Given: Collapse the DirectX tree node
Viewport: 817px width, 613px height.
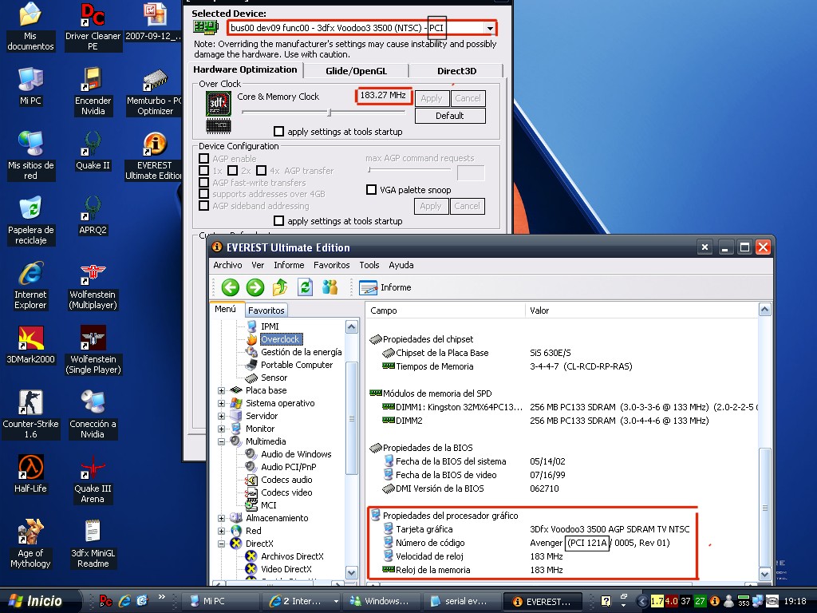Looking at the screenshot, I should point(222,544).
